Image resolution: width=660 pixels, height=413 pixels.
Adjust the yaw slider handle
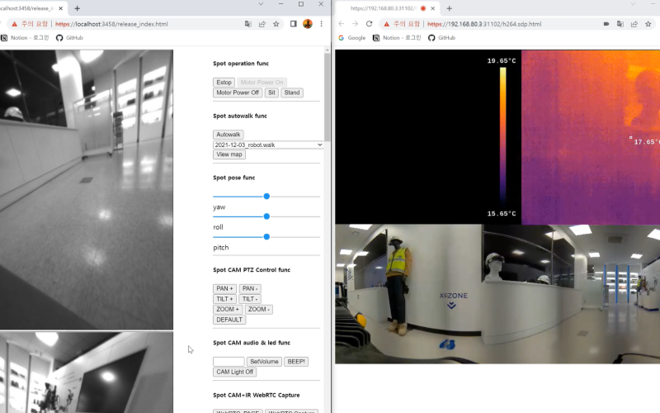pos(266,197)
